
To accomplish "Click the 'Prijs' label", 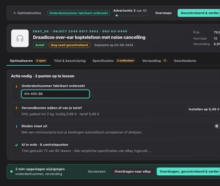I will [x=196, y=32].
